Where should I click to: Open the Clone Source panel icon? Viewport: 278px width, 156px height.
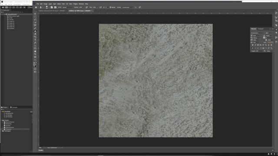tap(55, 7)
